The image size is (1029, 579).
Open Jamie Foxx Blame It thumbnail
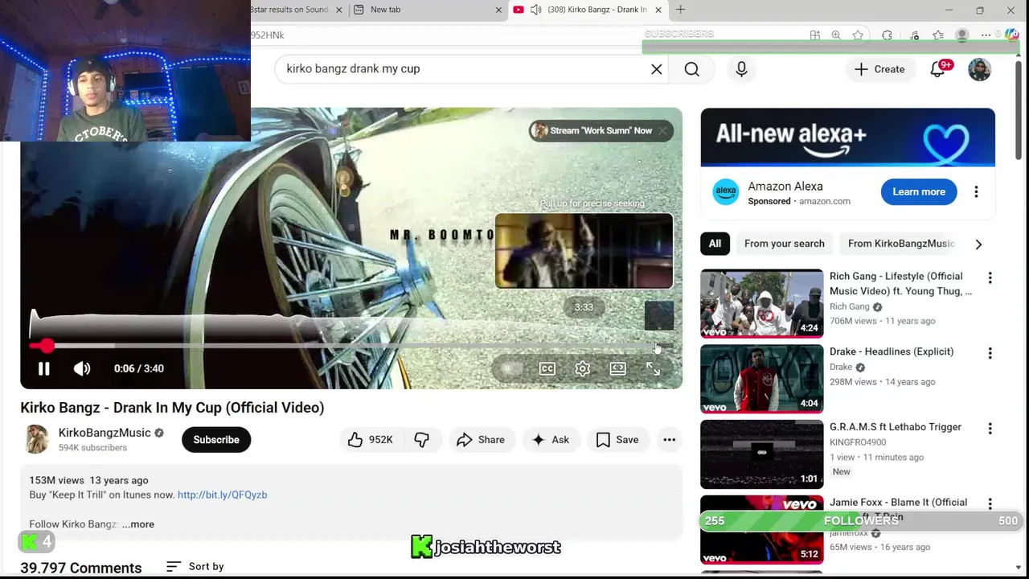pyautogui.click(x=761, y=530)
